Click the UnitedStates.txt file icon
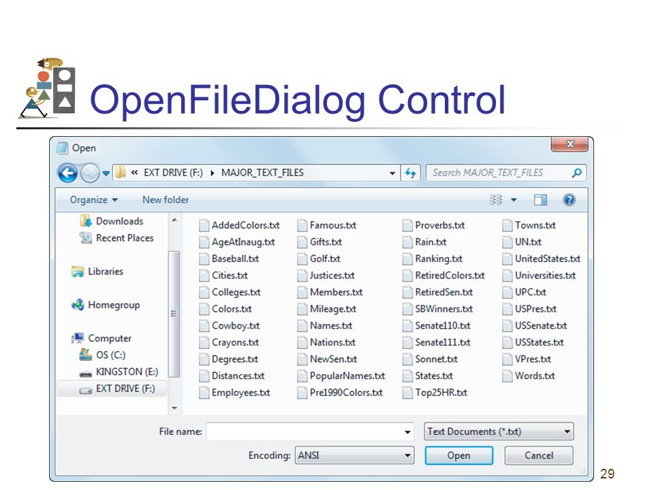 [507, 259]
